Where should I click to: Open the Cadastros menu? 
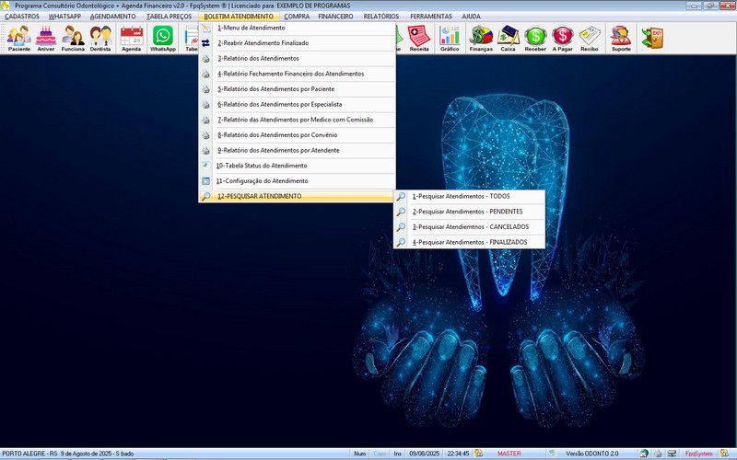[x=22, y=17]
